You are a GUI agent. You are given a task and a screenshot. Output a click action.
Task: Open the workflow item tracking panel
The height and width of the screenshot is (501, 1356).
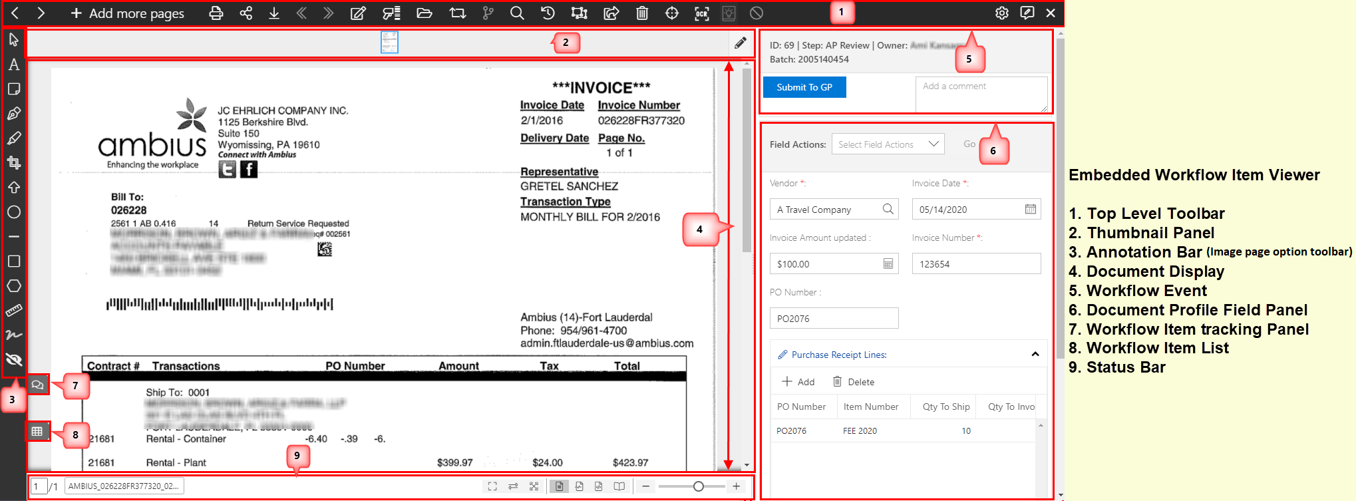pos(38,385)
